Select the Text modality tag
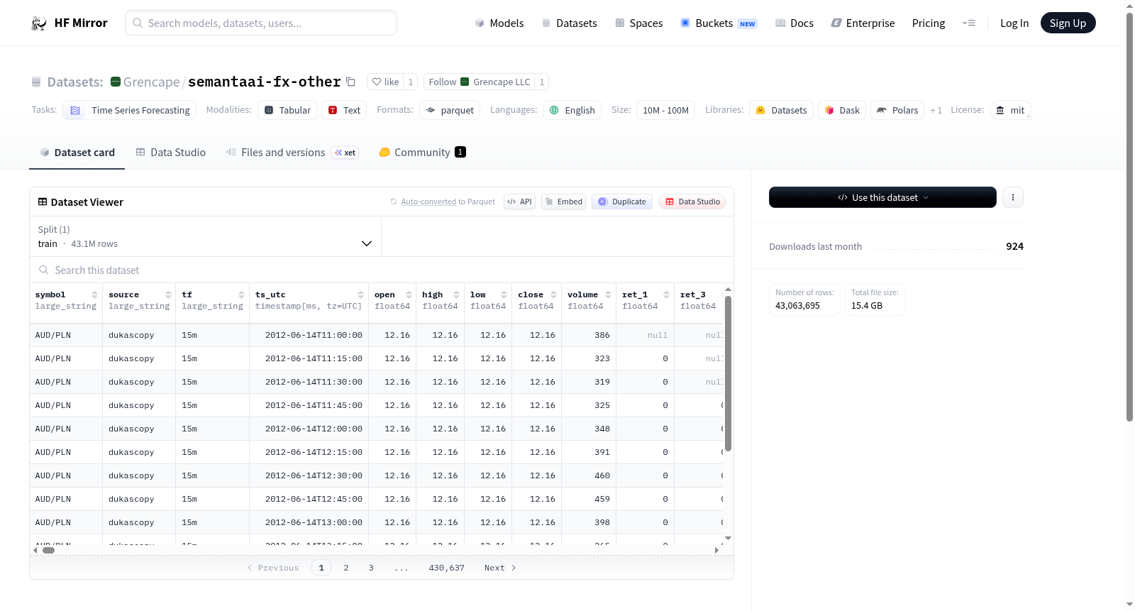The width and height of the screenshot is (1135, 611). click(344, 110)
